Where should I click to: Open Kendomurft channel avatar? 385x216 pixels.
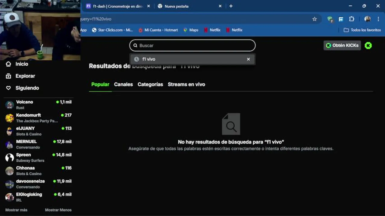[x=10, y=118]
